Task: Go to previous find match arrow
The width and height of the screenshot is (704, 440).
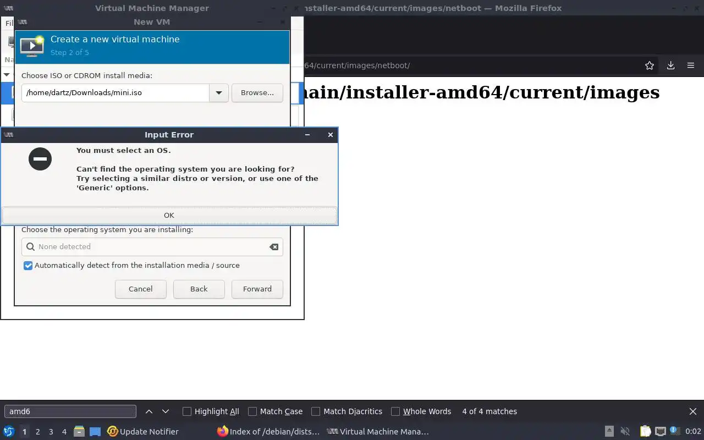Action: [x=149, y=411]
